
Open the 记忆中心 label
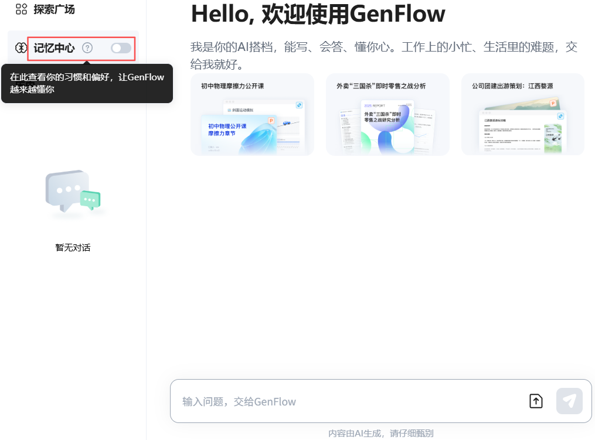pos(54,48)
